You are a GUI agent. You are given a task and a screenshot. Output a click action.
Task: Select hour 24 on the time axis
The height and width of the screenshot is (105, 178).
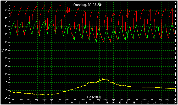point(175,102)
